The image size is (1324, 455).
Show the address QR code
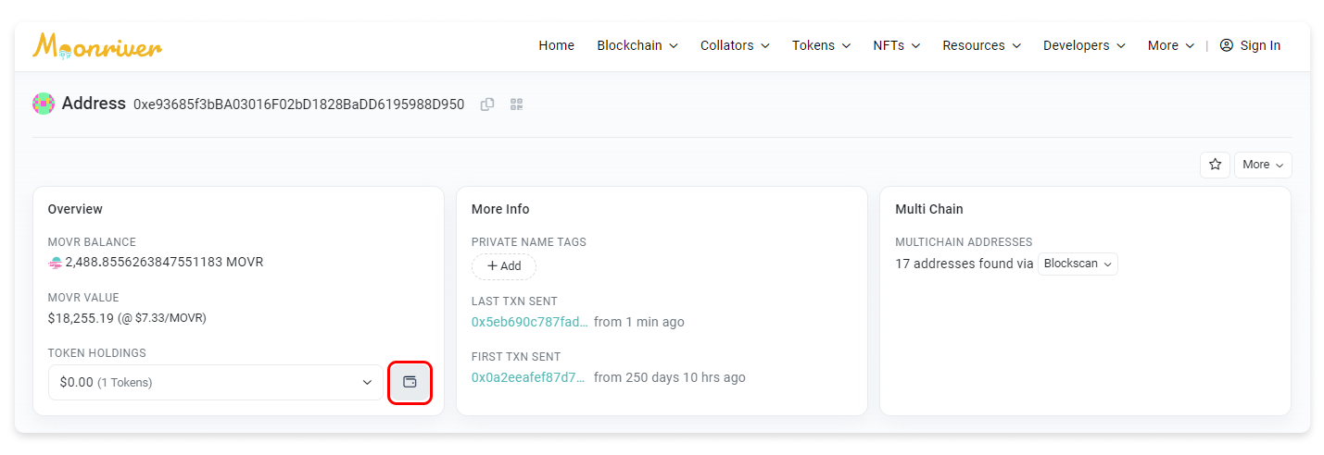pos(517,105)
